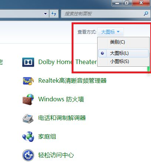This screenshot has height=162, width=151.
Task: Open the 电话和调制解调器 link
Action: point(62,118)
